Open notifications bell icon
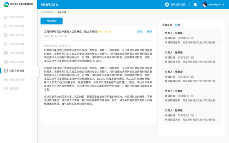Image resolution: width=229 pixels, height=143 pixels. tap(195, 5)
